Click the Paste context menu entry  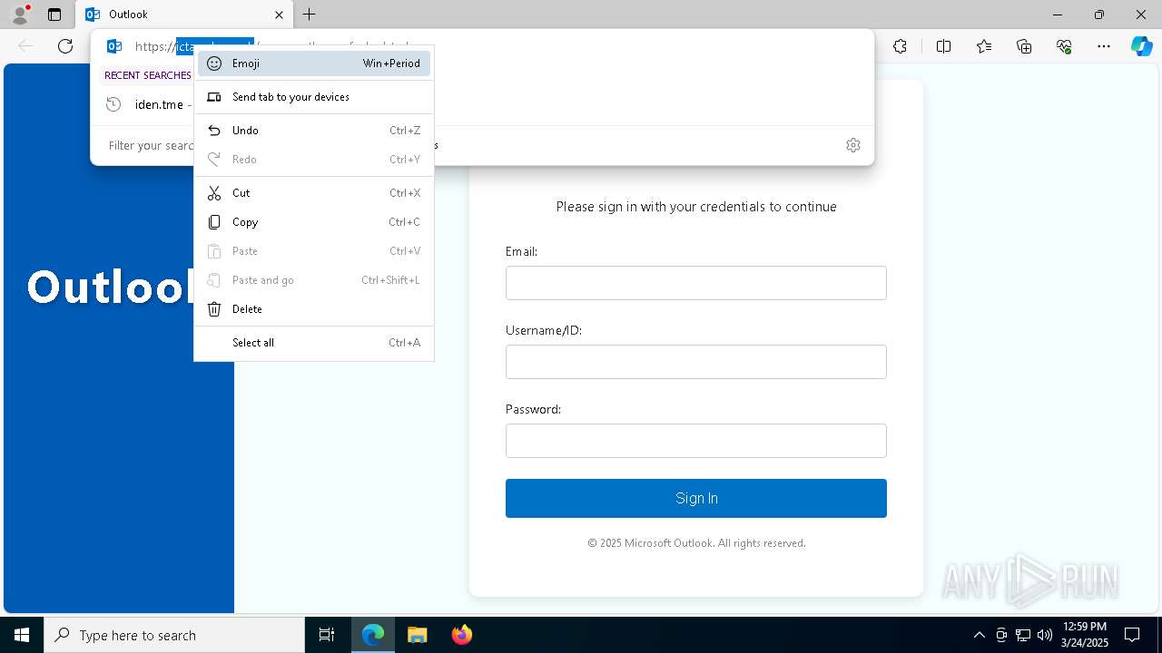point(314,251)
